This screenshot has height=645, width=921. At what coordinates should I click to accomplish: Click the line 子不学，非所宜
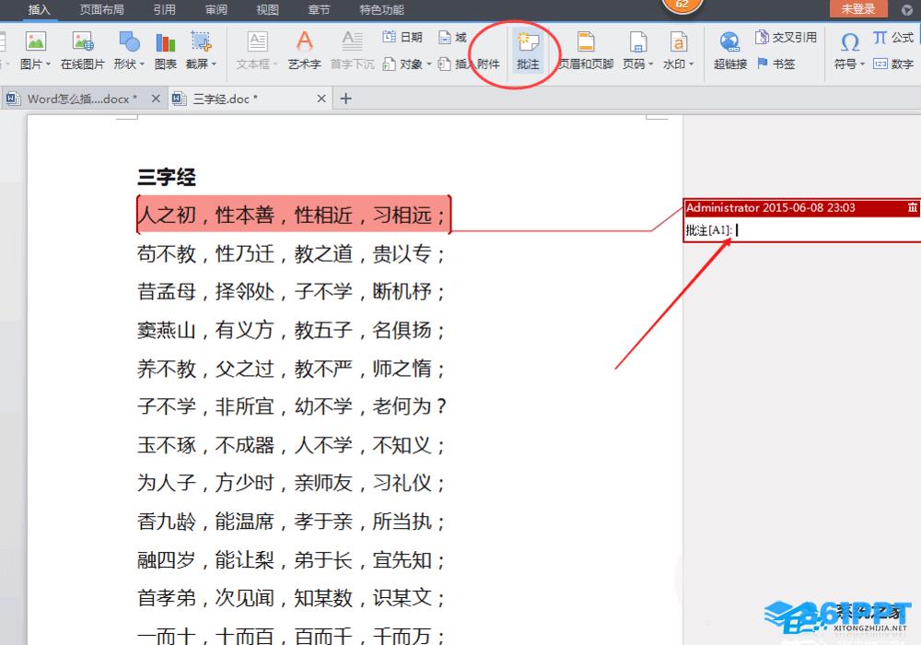click(x=292, y=406)
